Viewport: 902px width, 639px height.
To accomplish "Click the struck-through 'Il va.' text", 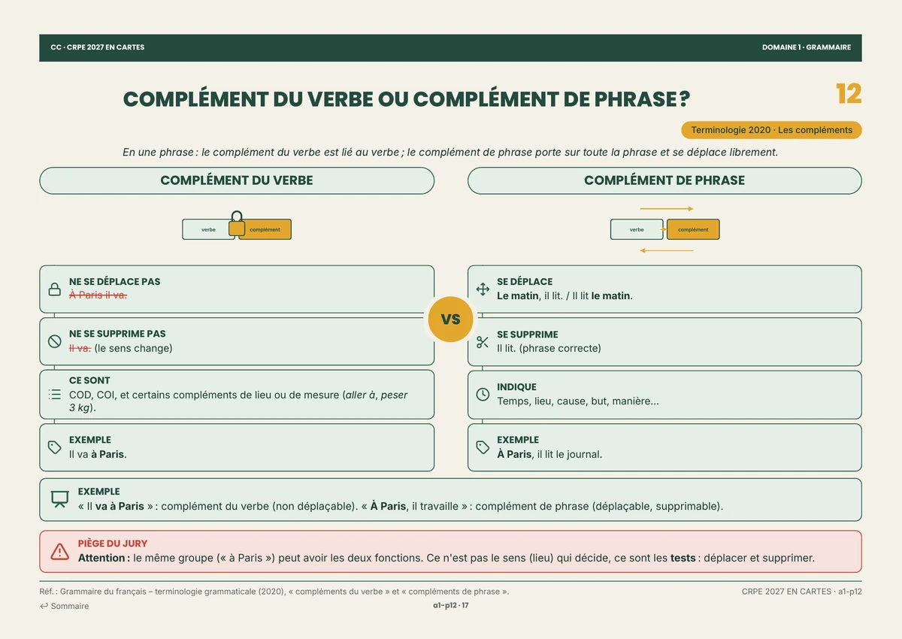I will [x=80, y=348].
